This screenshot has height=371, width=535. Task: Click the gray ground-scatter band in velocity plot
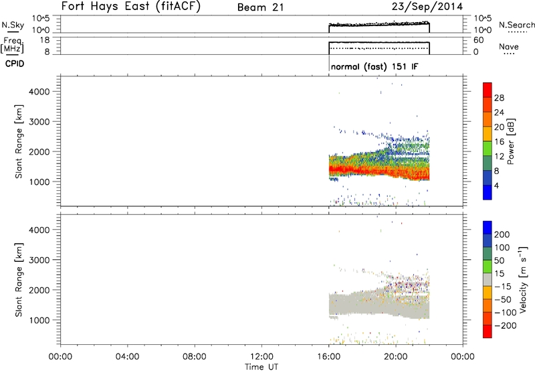tap(379, 303)
